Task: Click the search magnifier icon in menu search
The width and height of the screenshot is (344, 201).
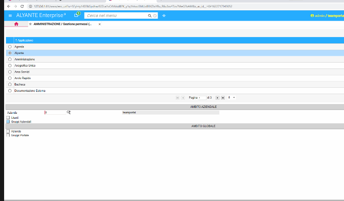Action: coord(149,16)
